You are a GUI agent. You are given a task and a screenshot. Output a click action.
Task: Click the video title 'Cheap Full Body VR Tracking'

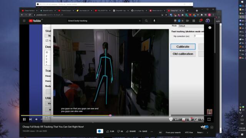tap(53, 127)
